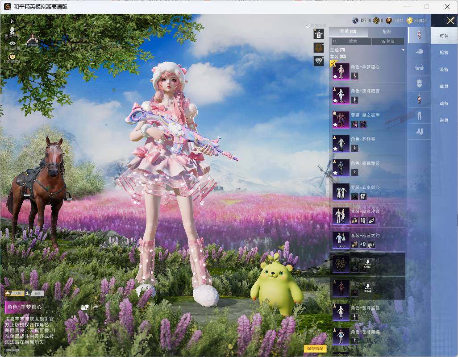This screenshot has width=458, height=357.
Task: Select the glasses category icon
Action: click(x=419, y=68)
